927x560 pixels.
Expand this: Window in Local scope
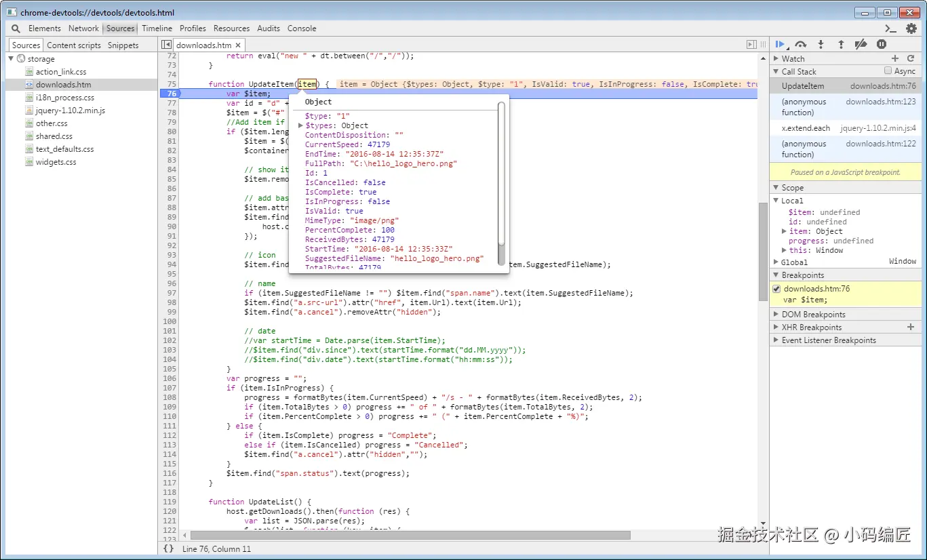click(784, 250)
